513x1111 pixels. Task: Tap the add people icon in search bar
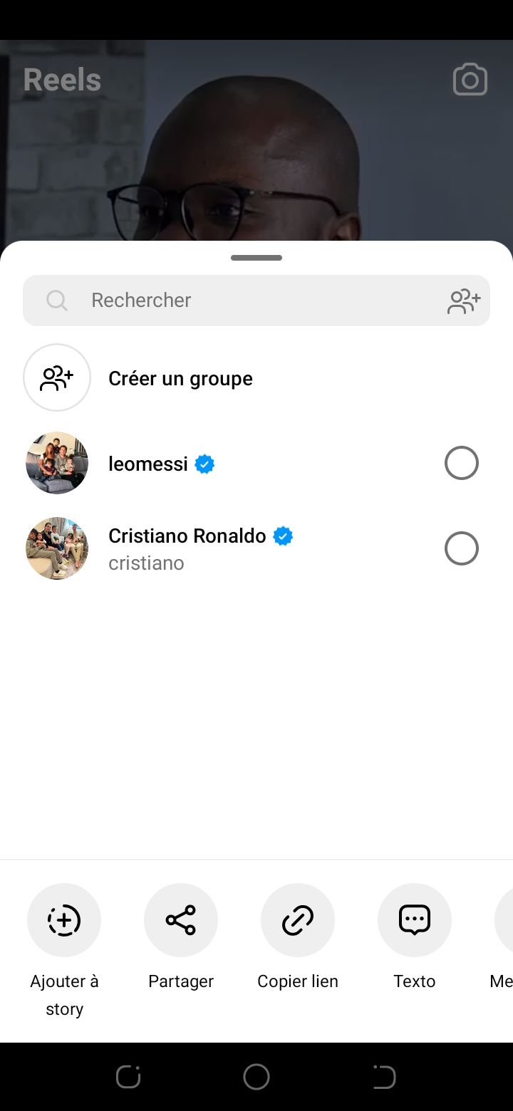pos(464,301)
